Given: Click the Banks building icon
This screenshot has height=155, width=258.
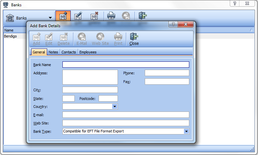Looking at the screenshot, I should pyautogui.click(x=10, y=18).
